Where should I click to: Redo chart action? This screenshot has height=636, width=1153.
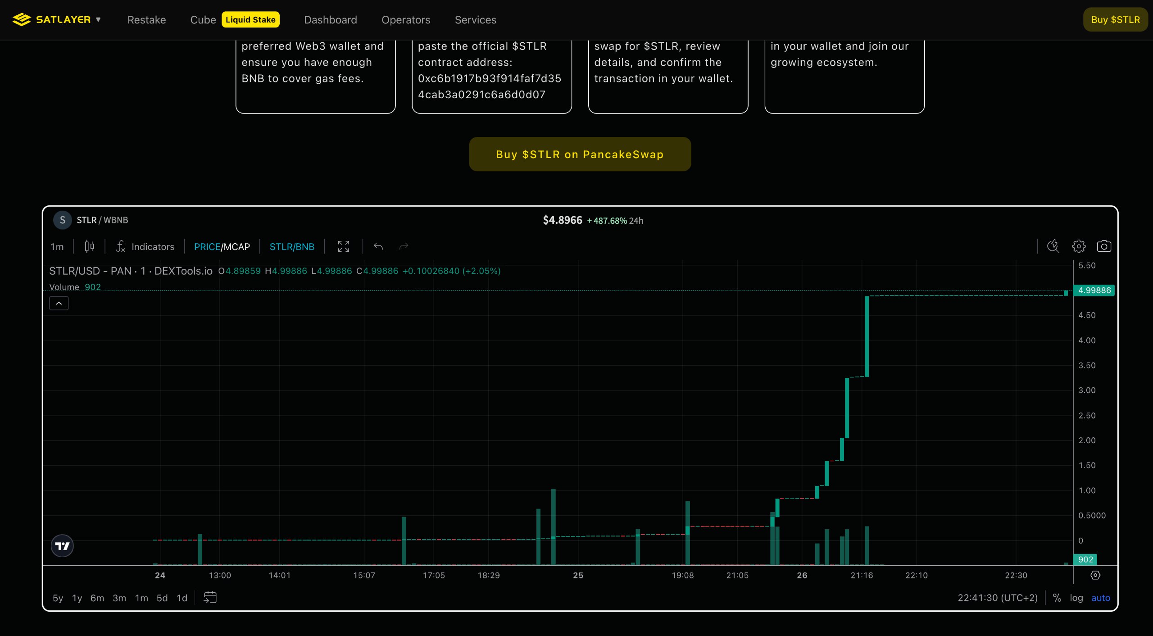(404, 246)
